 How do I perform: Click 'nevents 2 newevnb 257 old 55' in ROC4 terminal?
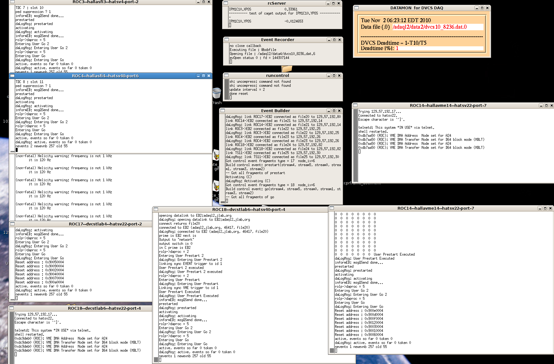tap(41, 146)
